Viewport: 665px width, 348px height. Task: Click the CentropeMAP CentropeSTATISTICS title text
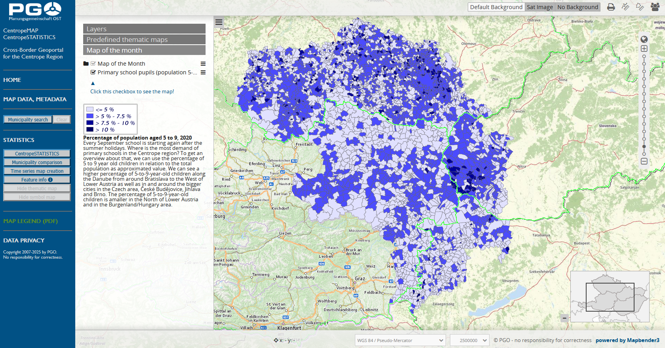coord(29,34)
